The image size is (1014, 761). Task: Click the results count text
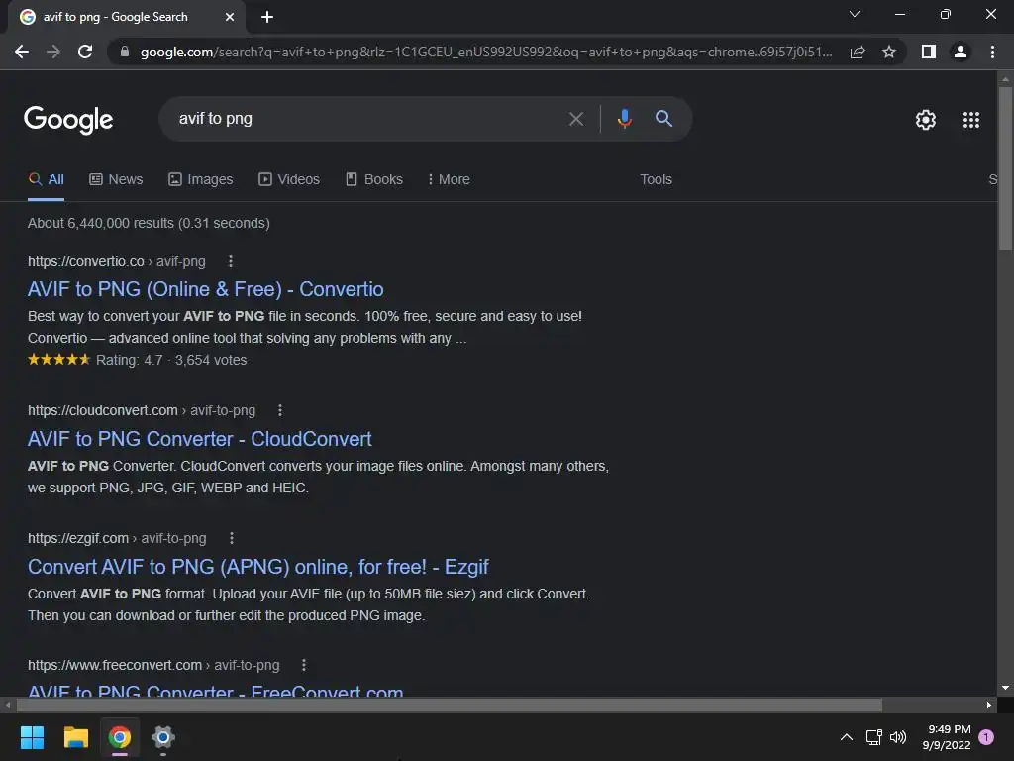(x=149, y=223)
